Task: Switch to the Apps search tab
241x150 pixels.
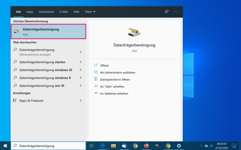Action: 30,12
